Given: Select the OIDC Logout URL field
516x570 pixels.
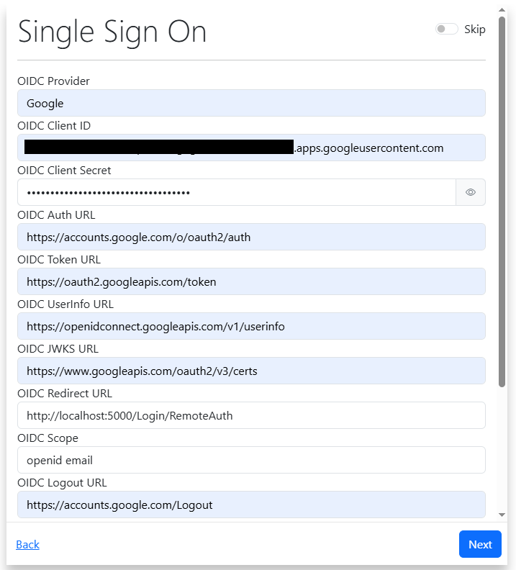Looking at the screenshot, I should pyautogui.click(x=251, y=505).
